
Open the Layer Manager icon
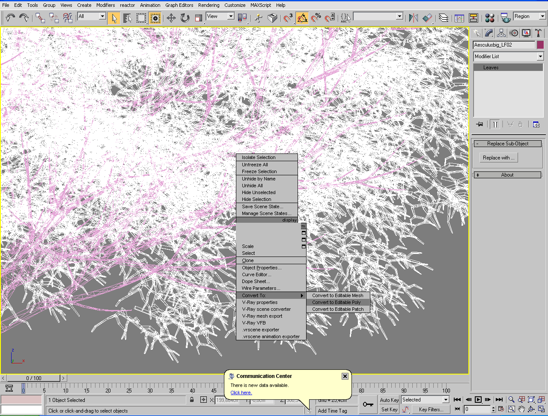coord(444,18)
